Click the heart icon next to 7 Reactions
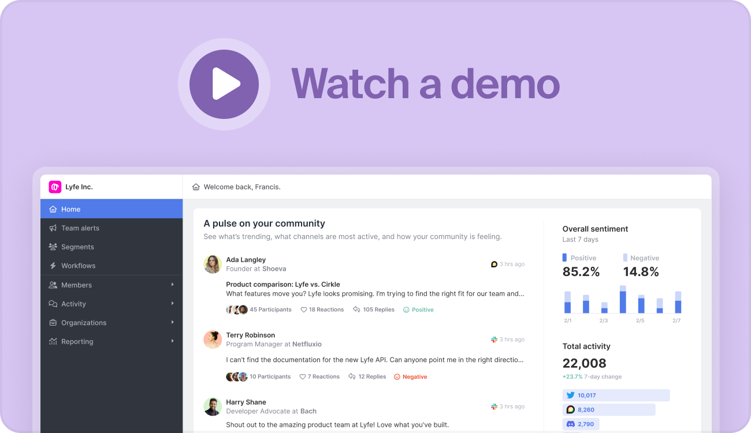 click(x=302, y=376)
